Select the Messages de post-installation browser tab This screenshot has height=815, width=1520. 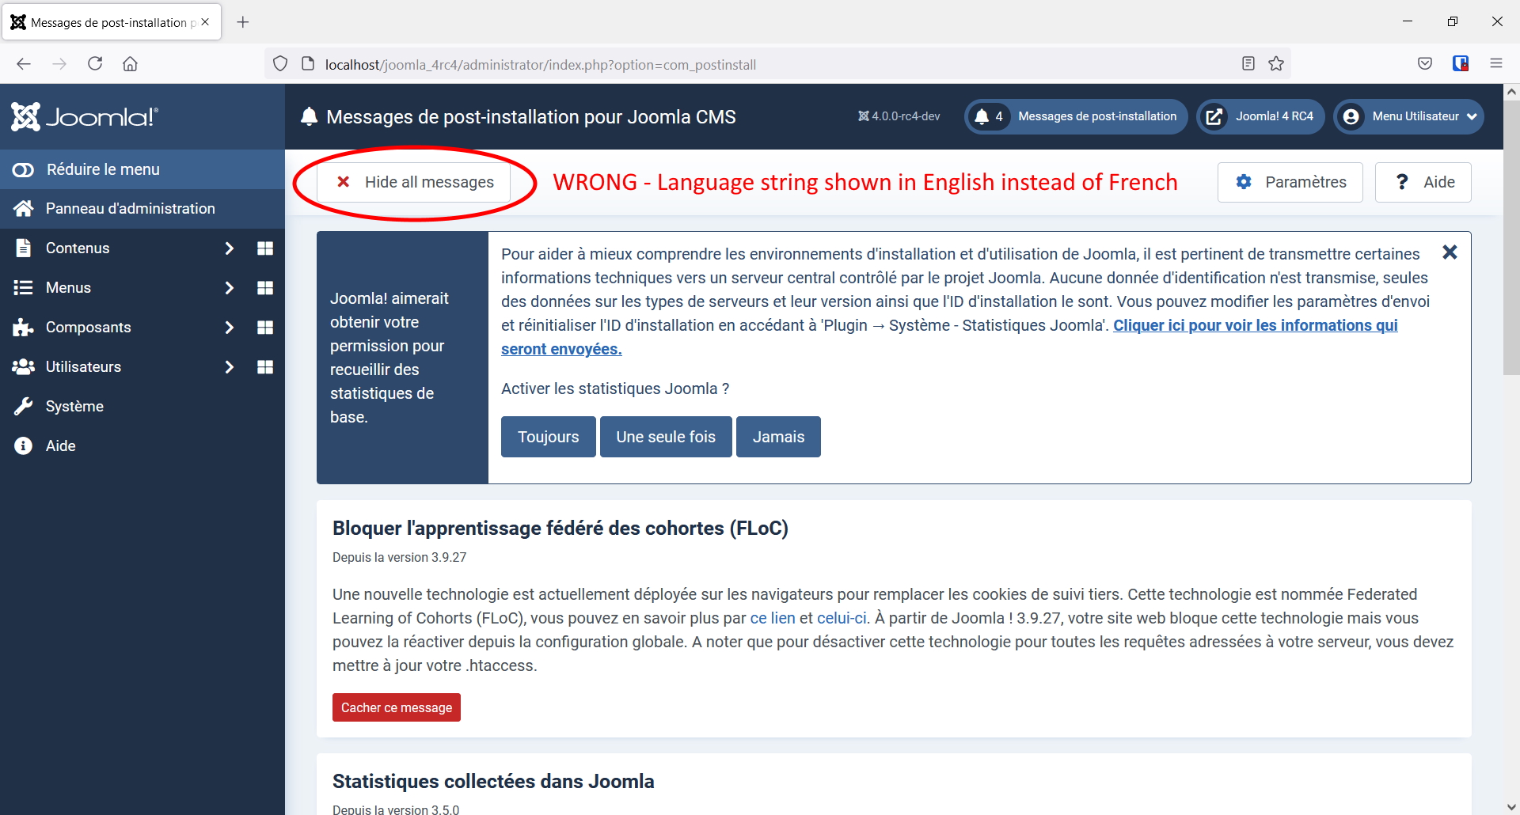click(112, 22)
